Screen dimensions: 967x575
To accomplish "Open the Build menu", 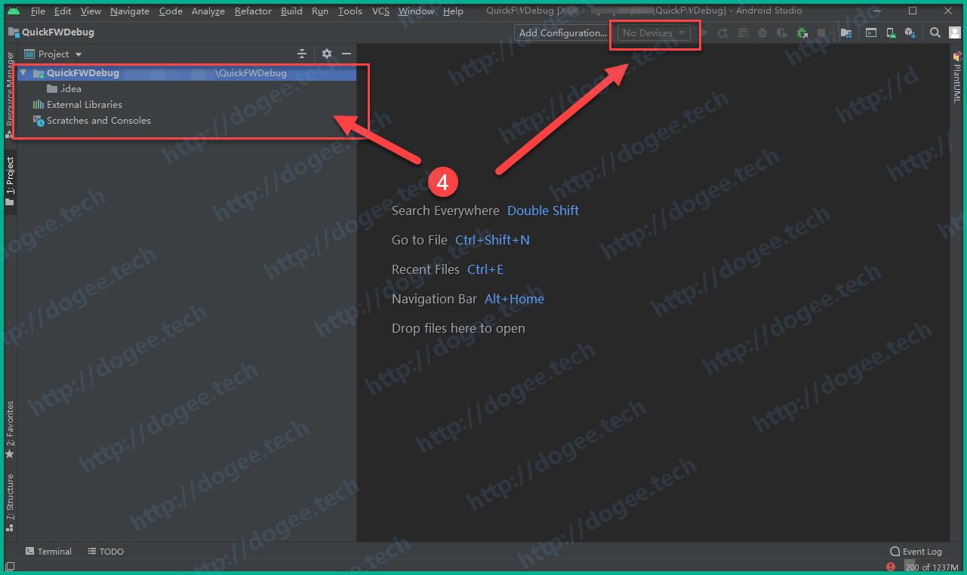I will coord(291,11).
